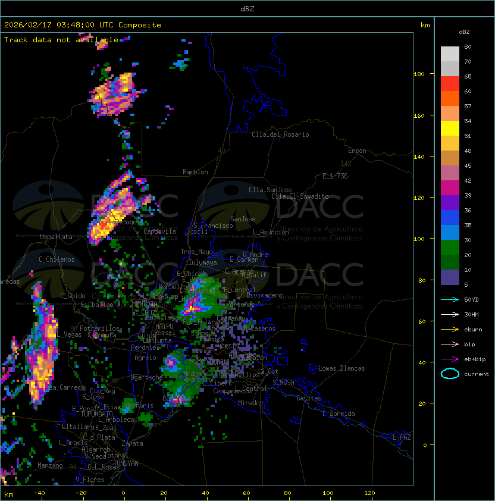Click the cyan 'current' ellipse icon
495x501 pixels.
(450, 374)
